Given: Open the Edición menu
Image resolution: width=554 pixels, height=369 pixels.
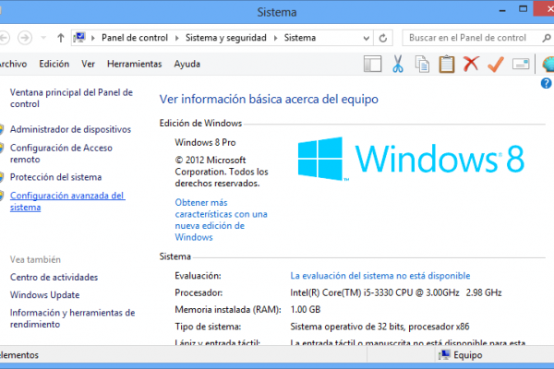Looking at the screenshot, I should click(x=54, y=64).
